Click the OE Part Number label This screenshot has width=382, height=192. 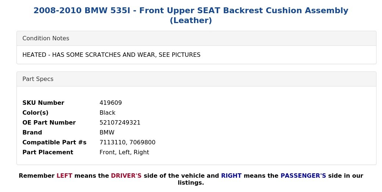[x=49, y=122]
